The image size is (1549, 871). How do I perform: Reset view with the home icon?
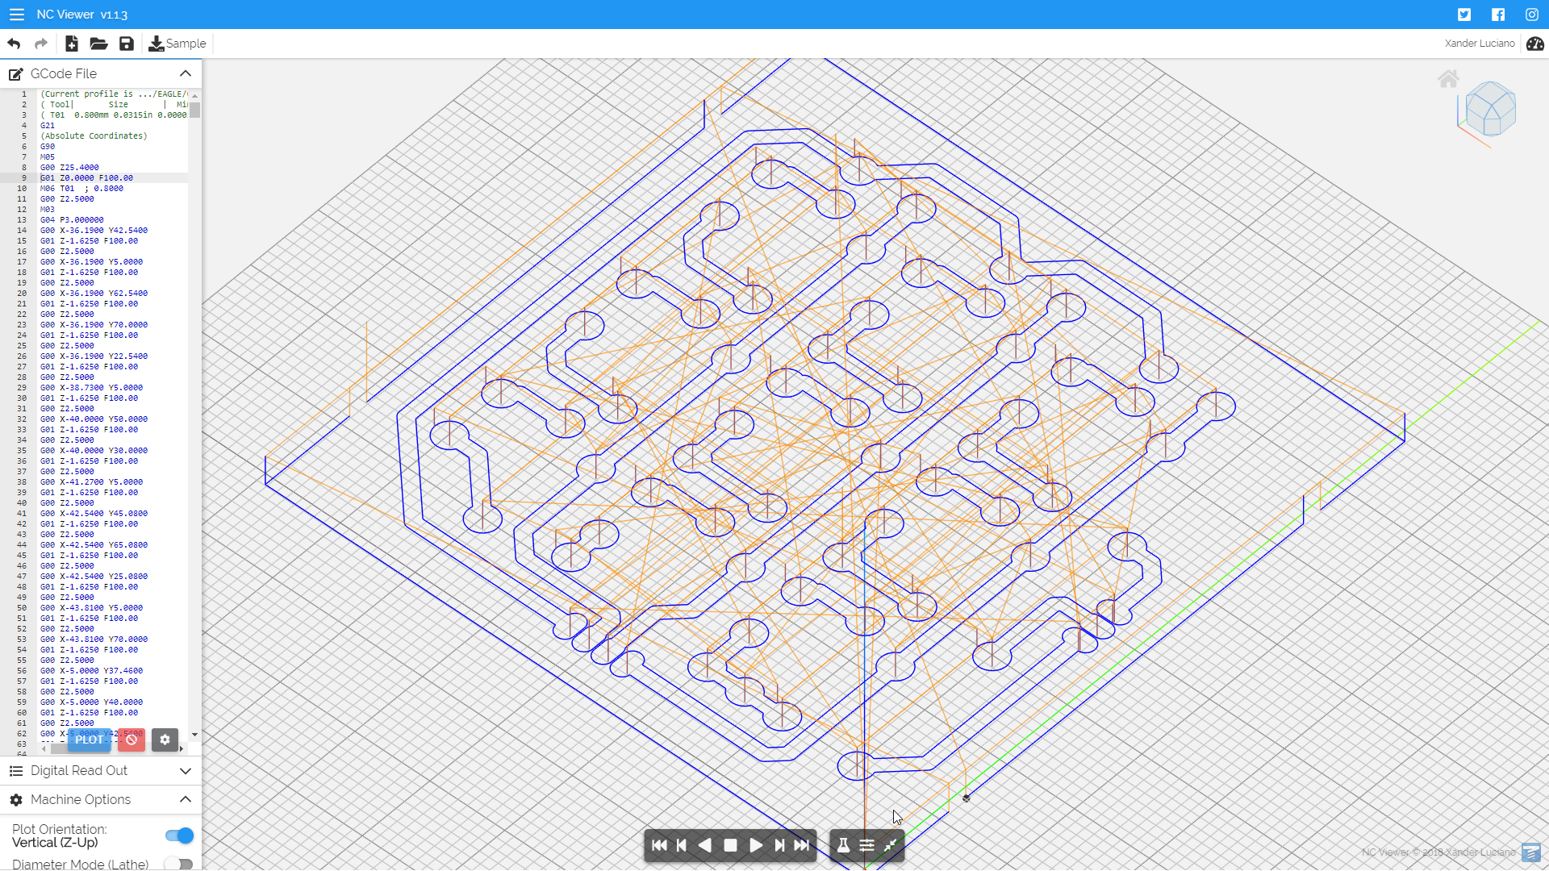(x=1448, y=79)
